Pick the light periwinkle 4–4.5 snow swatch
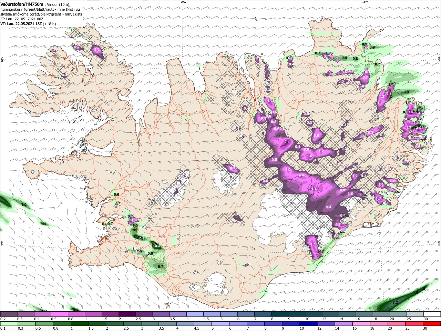 click(195, 314)
